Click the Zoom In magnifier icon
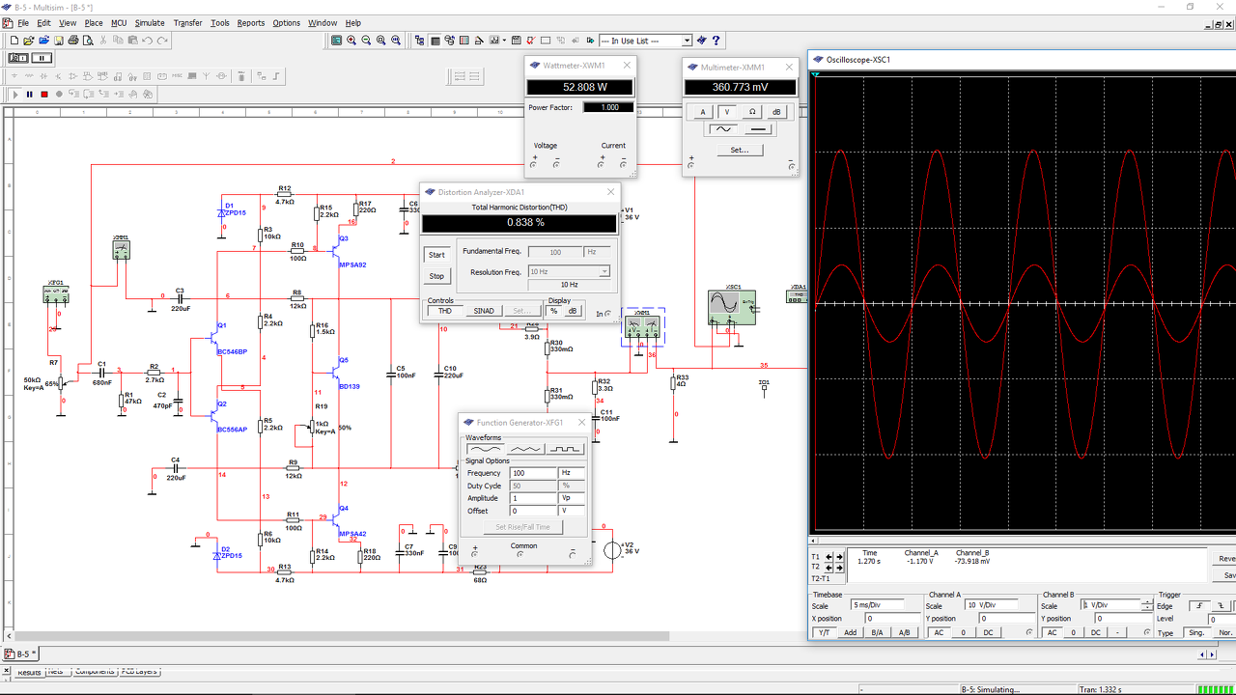 click(351, 41)
